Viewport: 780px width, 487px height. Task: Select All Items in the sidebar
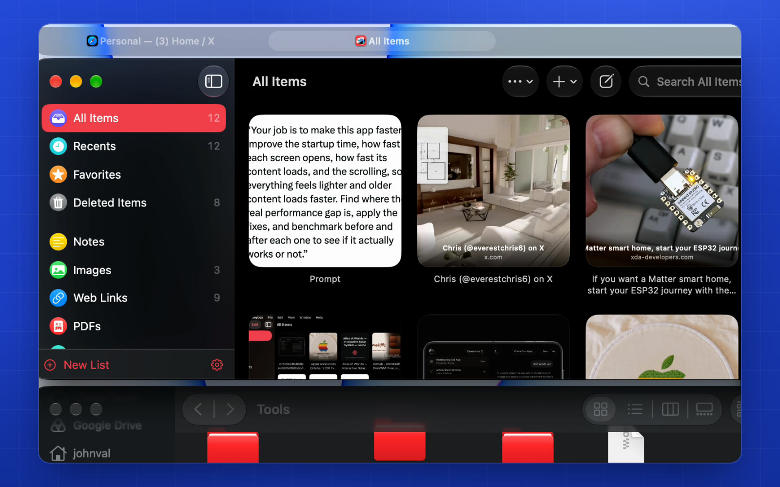point(134,118)
